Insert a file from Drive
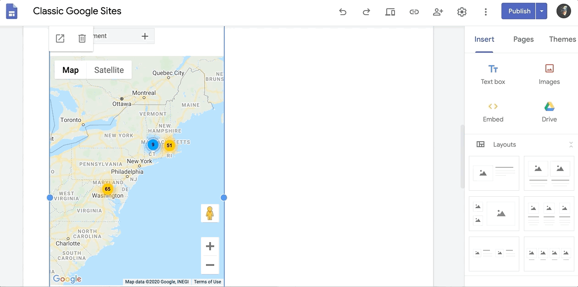This screenshot has height=287, width=578. pos(549,112)
